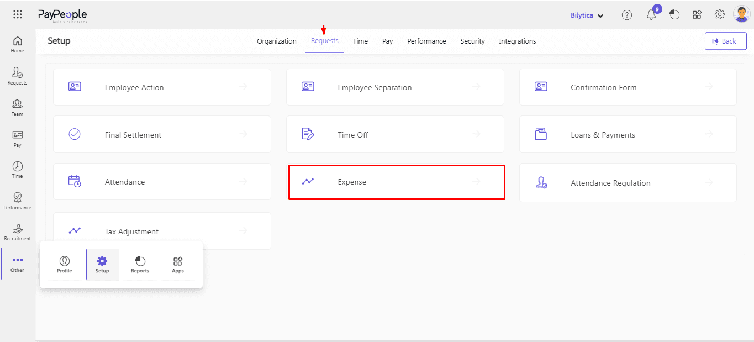Click the notifications bell icon

coord(651,15)
